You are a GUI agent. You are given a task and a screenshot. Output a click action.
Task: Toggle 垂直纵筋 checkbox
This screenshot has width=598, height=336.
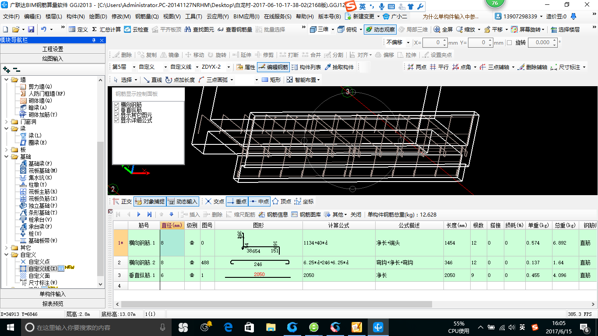coord(116,110)
